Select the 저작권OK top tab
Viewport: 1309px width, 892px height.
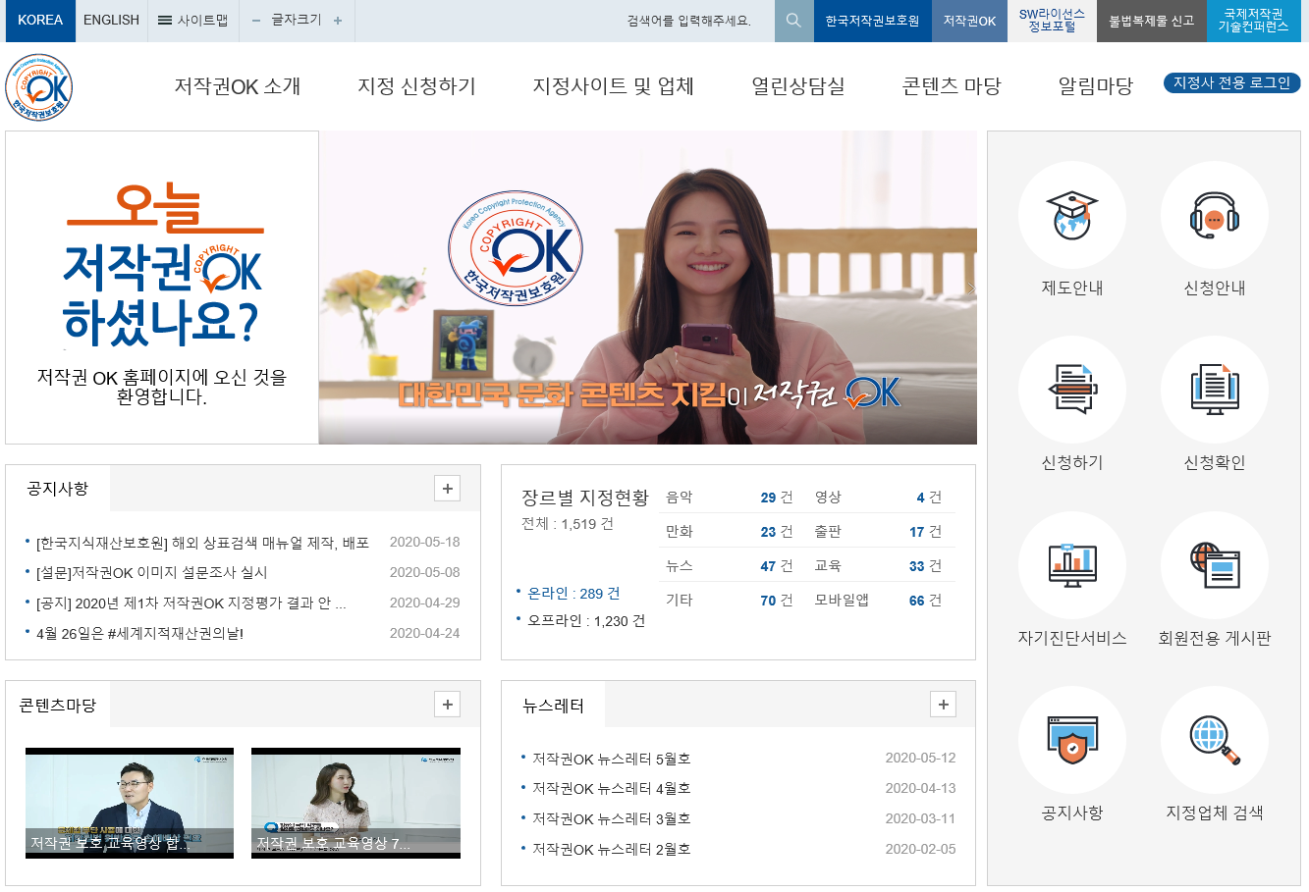(x=969, y=21)
